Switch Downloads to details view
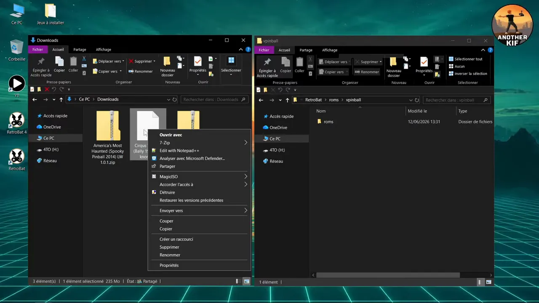This screenshot has width=539, height=303. [238, 281]
